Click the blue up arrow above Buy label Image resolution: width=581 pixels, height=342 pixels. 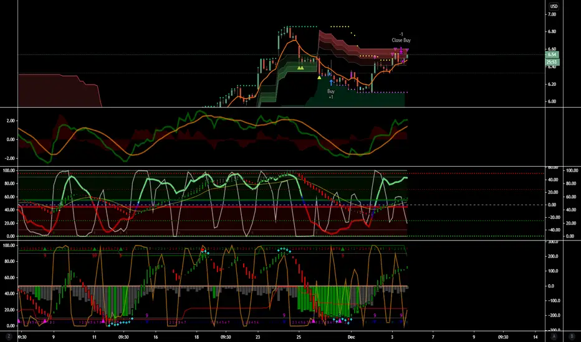pos(331,83)
